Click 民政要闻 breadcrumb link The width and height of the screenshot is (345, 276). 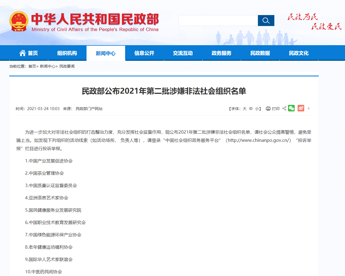pos(67,66)
